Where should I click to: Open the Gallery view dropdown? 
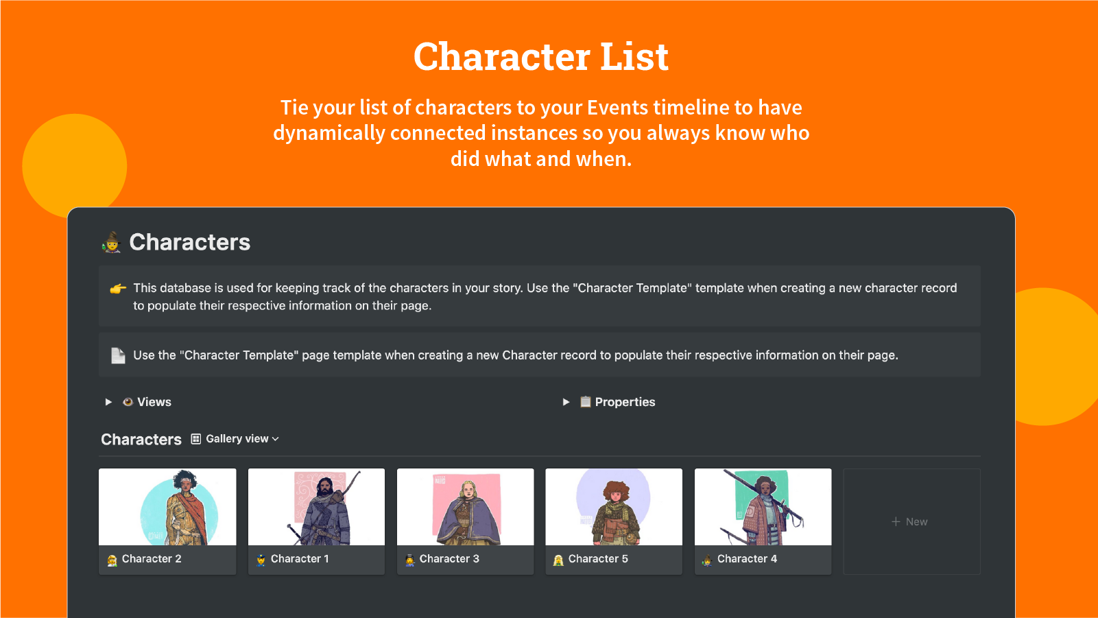tap(275, 438)
